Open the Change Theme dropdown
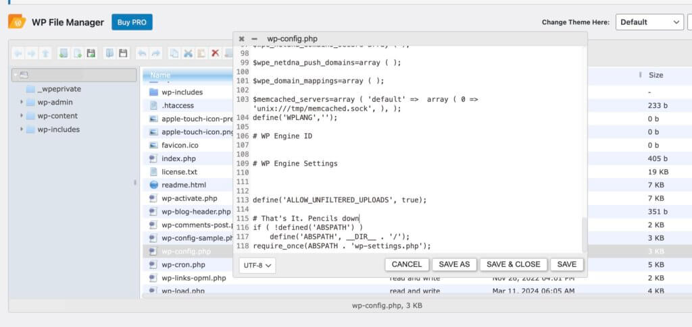 coord(649,22)
